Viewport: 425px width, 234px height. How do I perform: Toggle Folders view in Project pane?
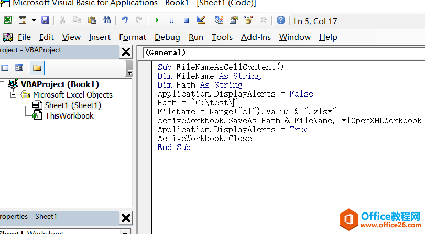click(x=37, y=68)
